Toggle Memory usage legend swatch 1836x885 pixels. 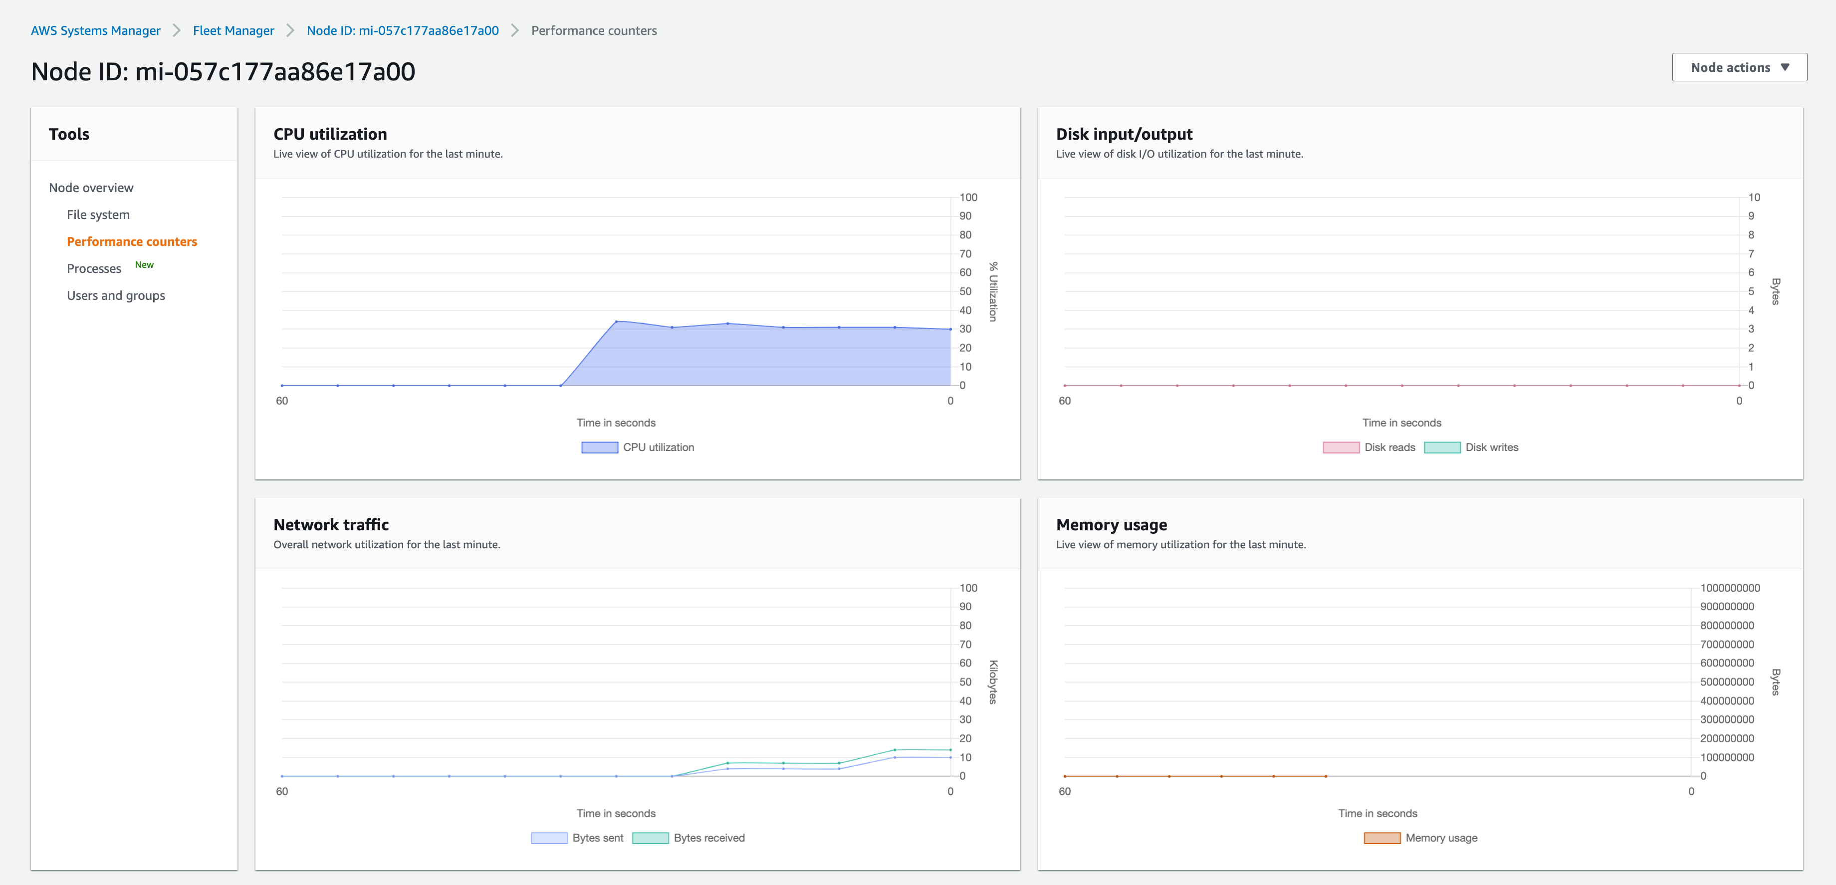[x=1382, y=838]
